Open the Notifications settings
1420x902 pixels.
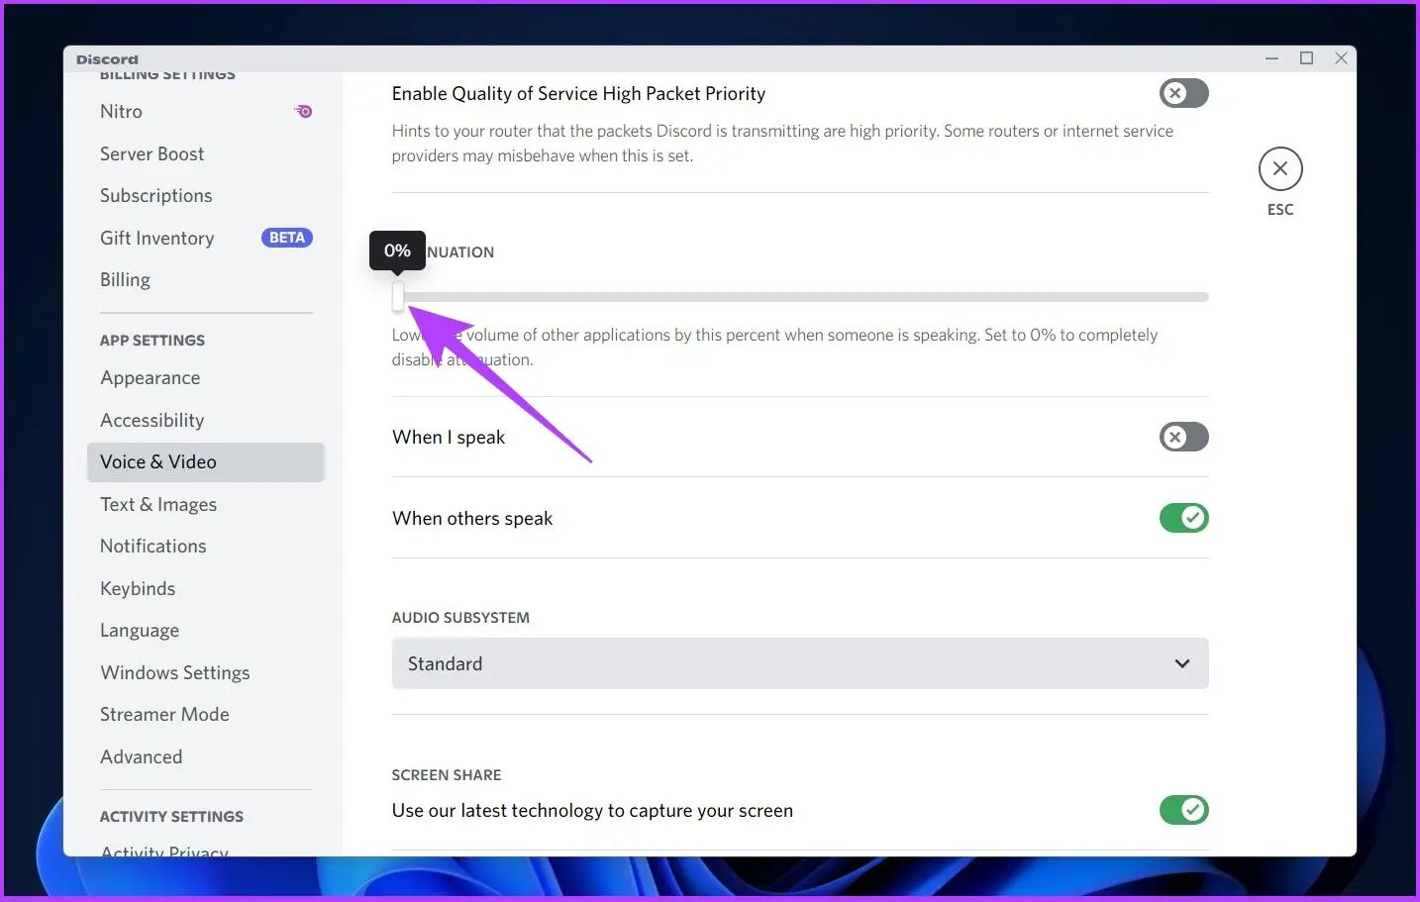pyautogui.click(x=153, y=547)
